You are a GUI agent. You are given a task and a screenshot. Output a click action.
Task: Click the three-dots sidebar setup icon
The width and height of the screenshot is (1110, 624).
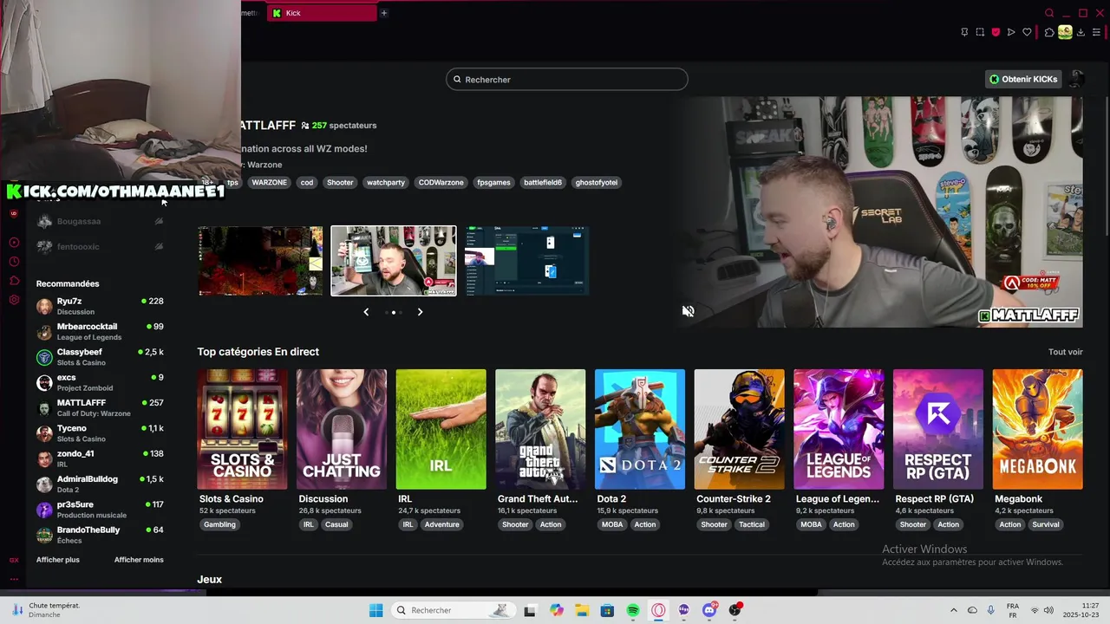[14, 579]
